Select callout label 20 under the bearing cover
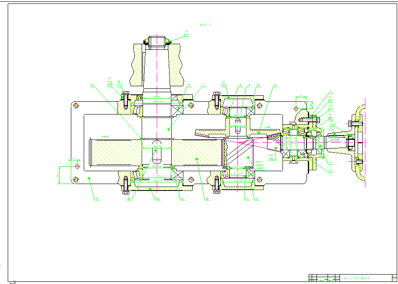398x284 pixels. coord(158,199)
